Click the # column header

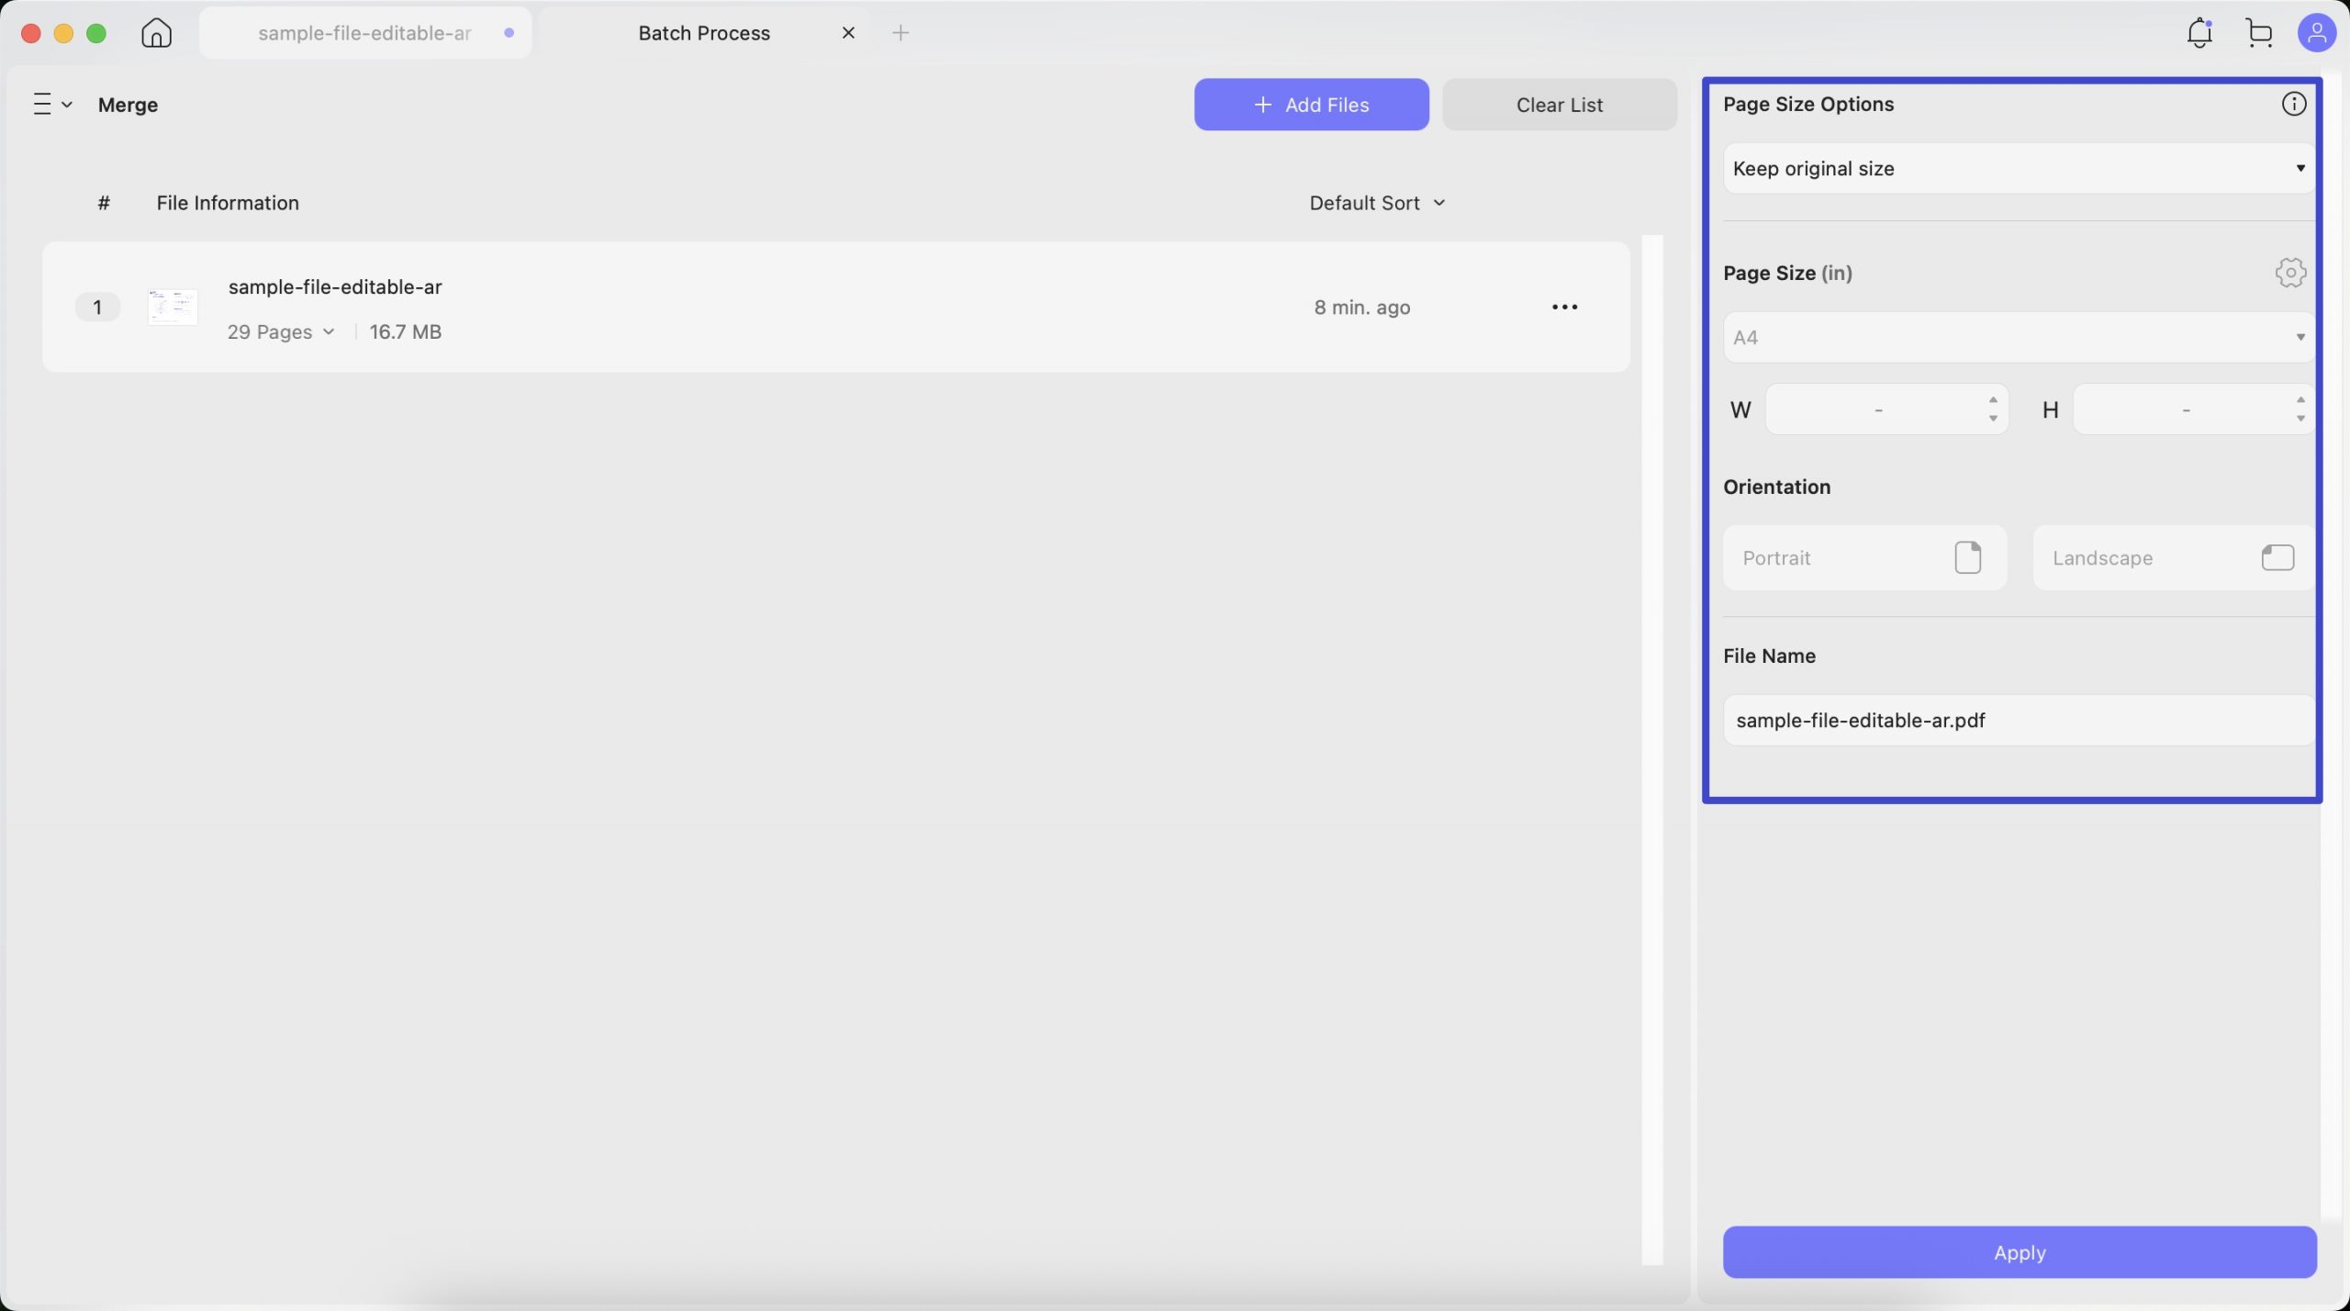[x=104, y=203]
